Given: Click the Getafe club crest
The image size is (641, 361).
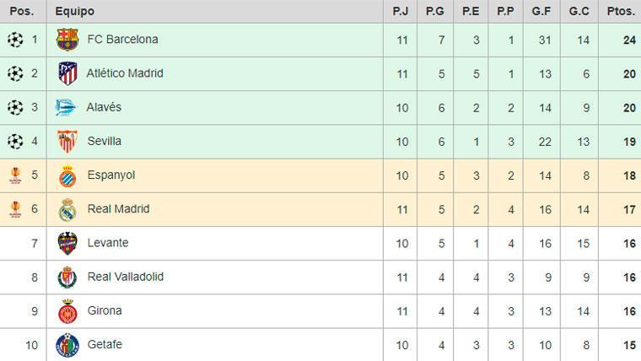Looking at the screenshot, I should point(67,344).
